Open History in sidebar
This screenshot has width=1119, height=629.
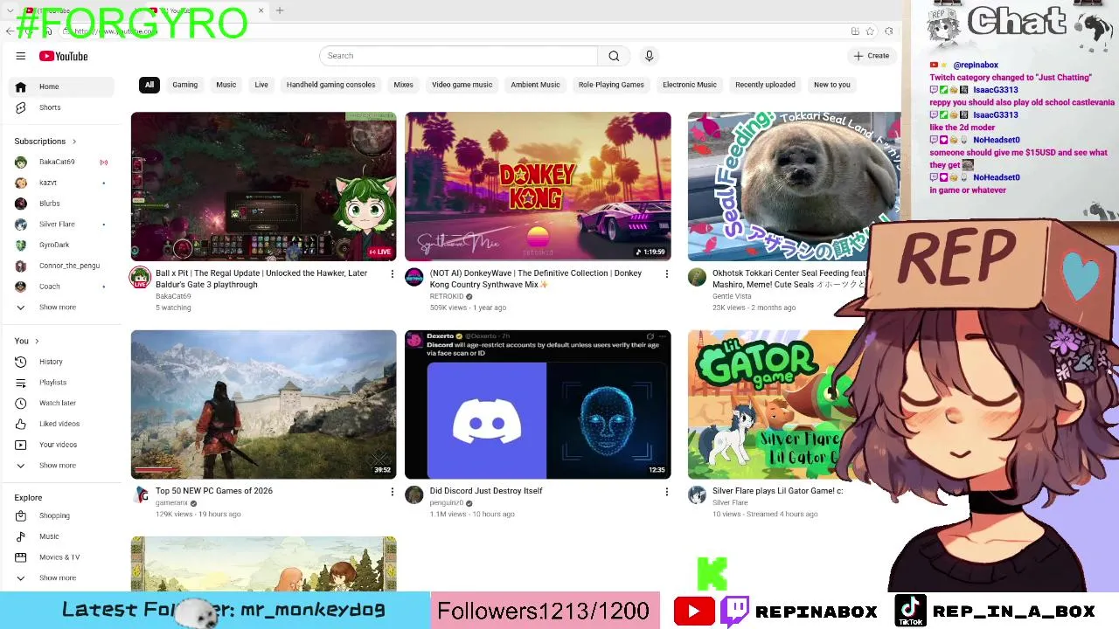(x=61, y=362)
